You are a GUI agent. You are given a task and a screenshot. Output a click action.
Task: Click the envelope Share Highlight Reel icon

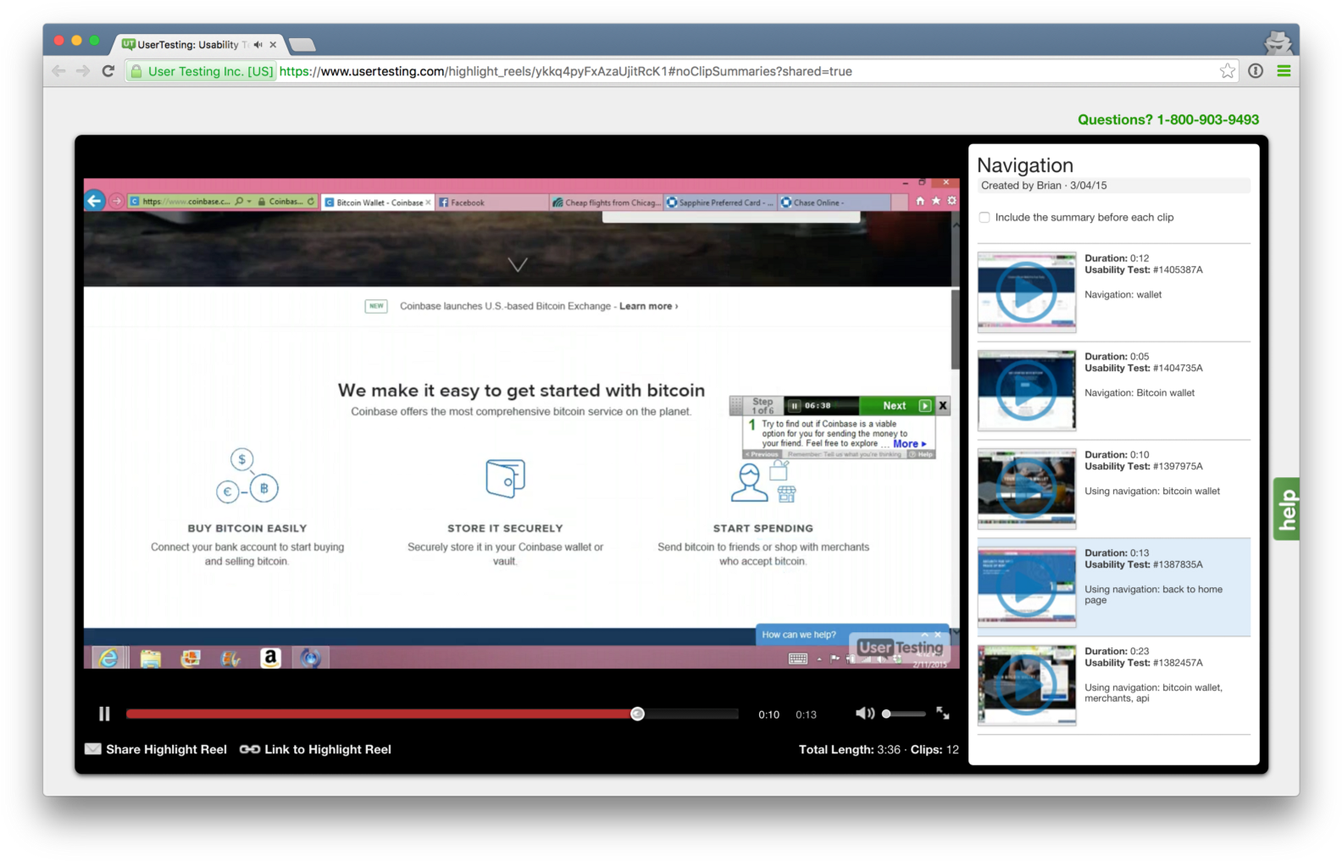point(92,749)
